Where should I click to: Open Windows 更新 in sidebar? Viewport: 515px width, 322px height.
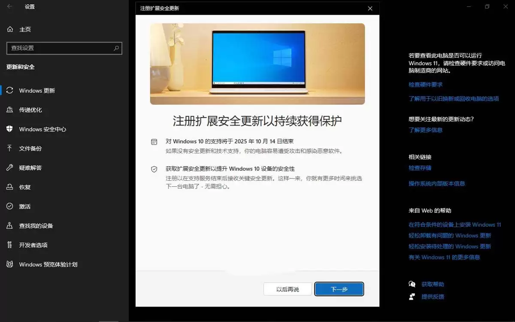[x=64, y=91]
